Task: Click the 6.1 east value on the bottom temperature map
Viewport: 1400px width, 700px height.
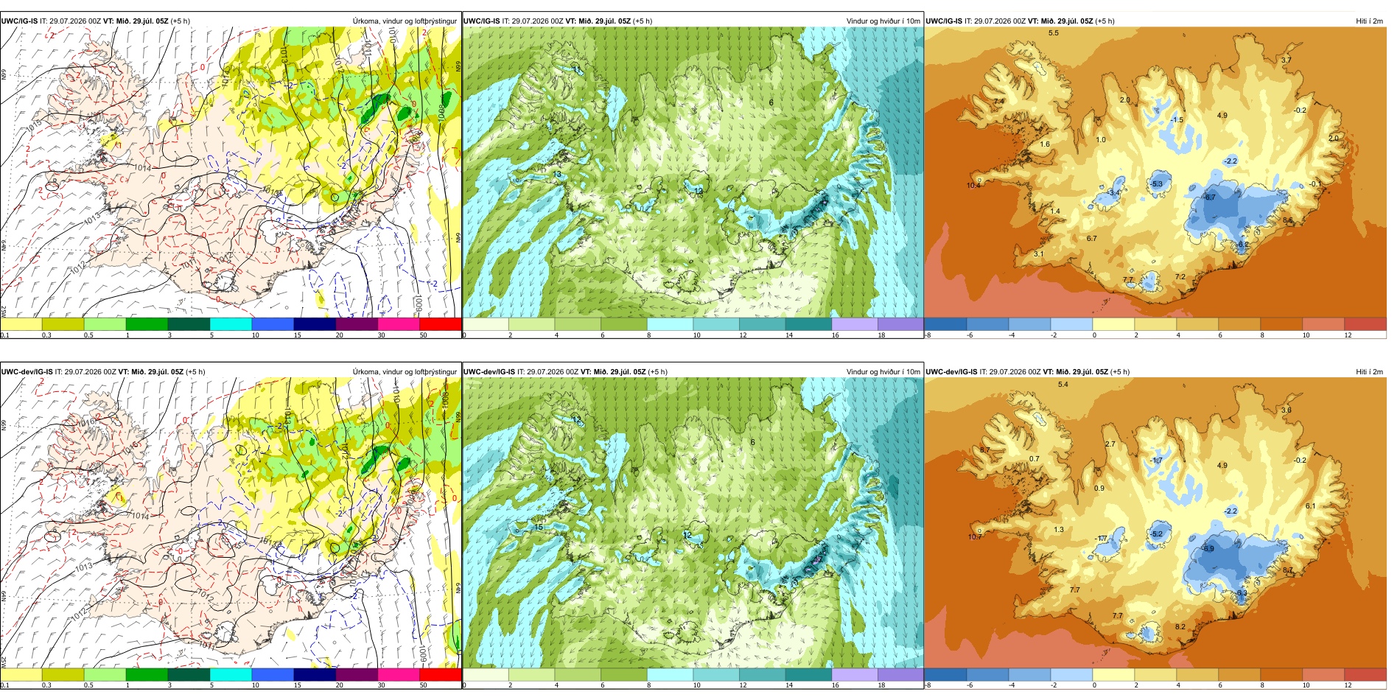Action: 1310,506
